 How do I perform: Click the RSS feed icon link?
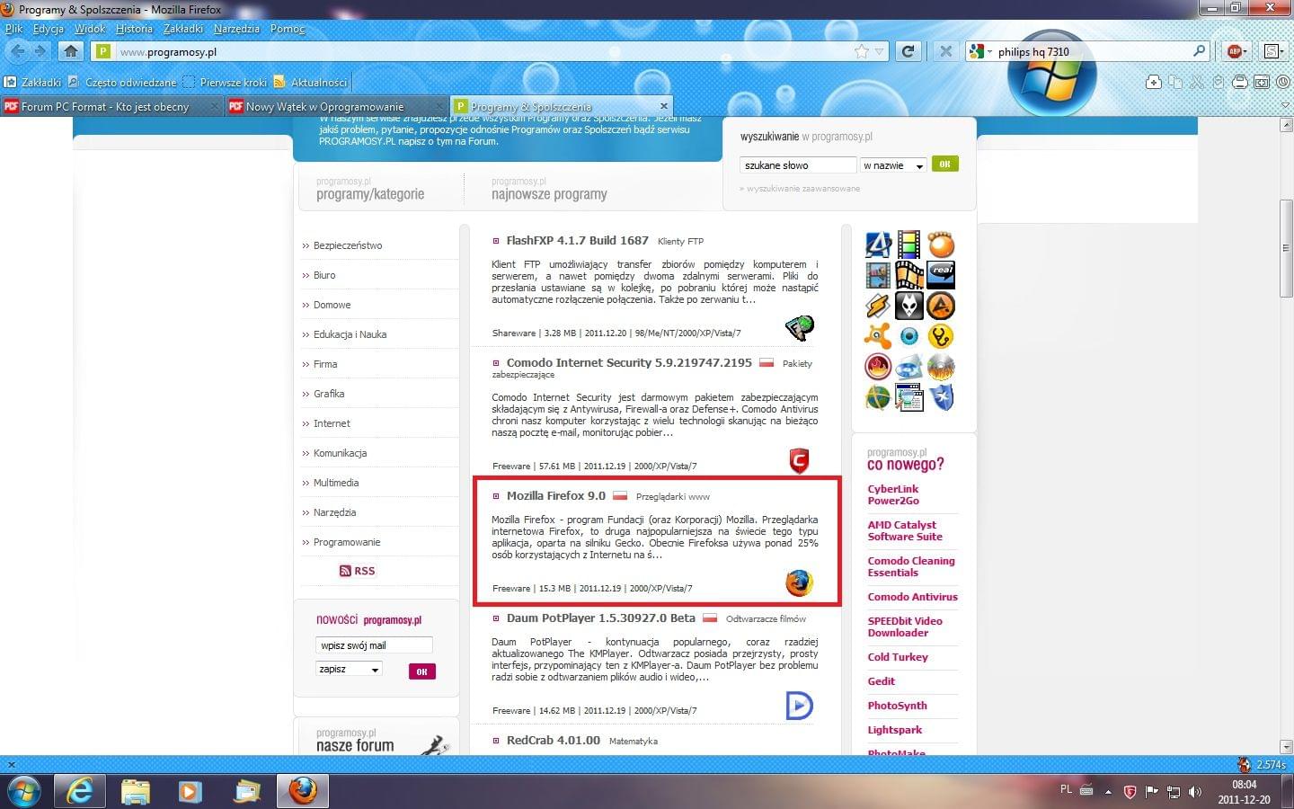pos(357,571)
